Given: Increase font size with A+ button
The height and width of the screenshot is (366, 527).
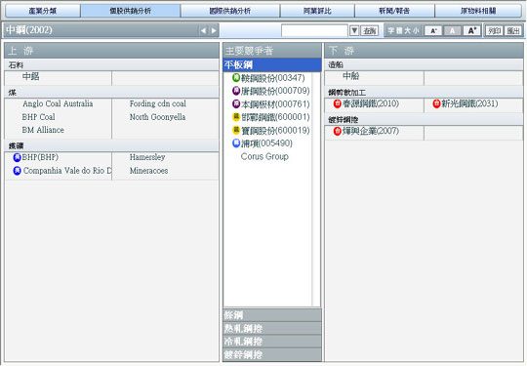Looking at the screenshot, I should pos(472,31).
